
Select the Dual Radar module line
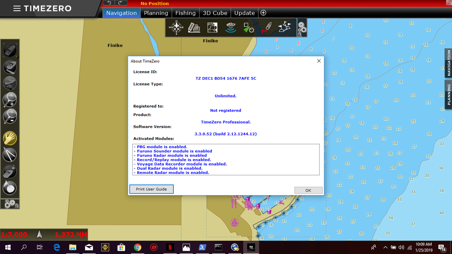click(x=168, y=168)
